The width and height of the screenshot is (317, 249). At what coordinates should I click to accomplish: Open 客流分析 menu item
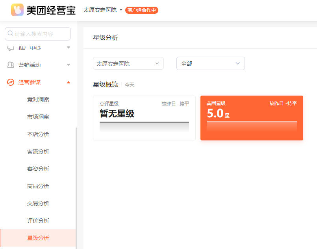coord(38,151)
